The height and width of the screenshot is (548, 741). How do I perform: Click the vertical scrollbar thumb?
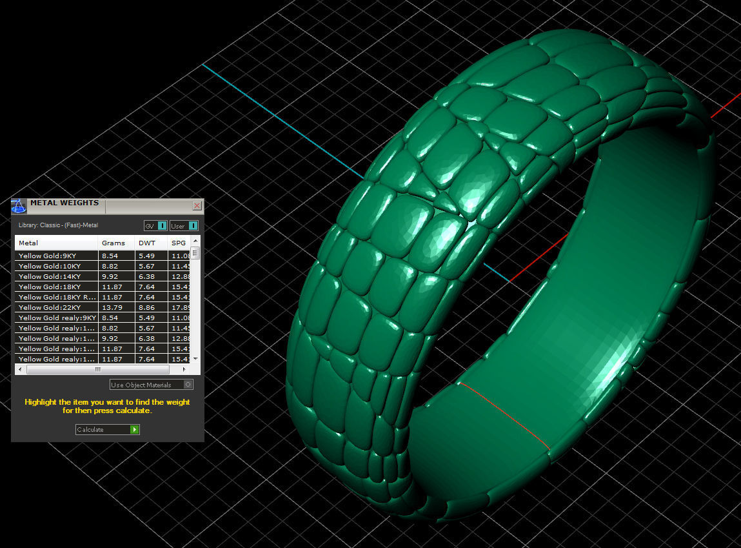(195, 252)
